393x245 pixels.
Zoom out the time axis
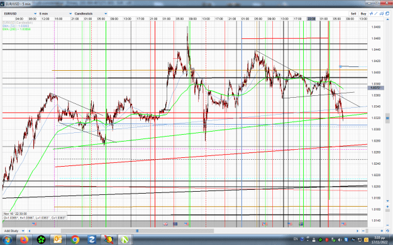point(363,231)
